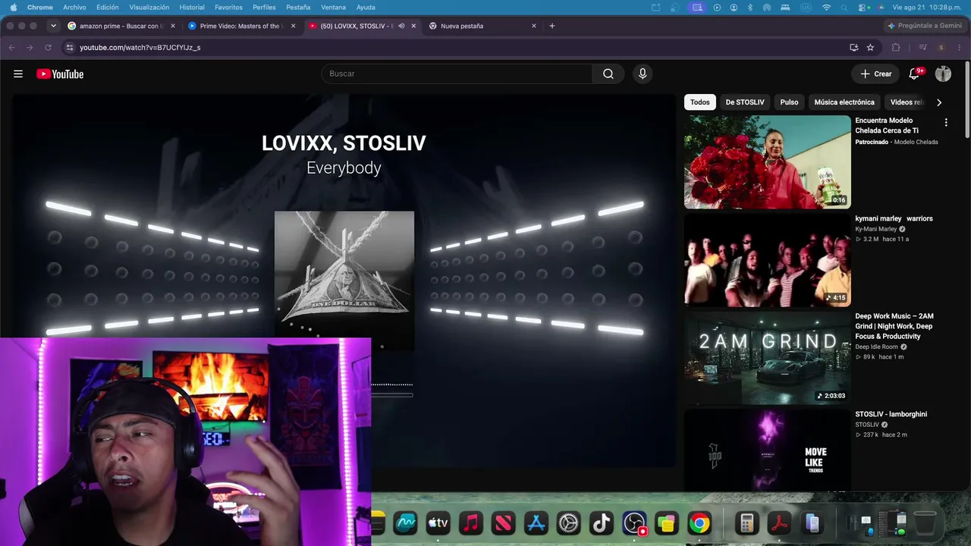Click the Chrome address bar URL
971x546 pixels.
tap(140, 47)
